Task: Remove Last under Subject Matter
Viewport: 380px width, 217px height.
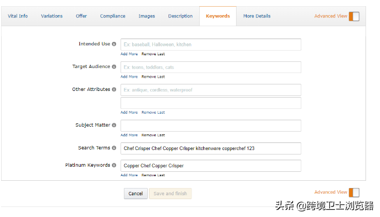Action: (153, 135)
